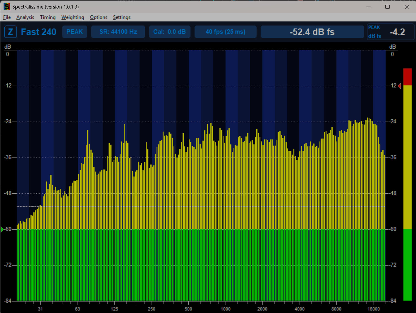Click the 16000 Hz frequency axis label
The width and height of the screenshot is (416, 313).
374,309
